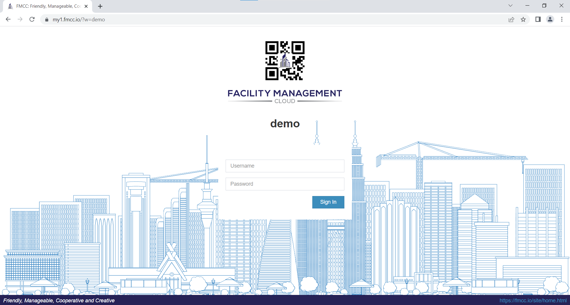Click the browser back arrow
570x305 pixels.
point(8,20)
